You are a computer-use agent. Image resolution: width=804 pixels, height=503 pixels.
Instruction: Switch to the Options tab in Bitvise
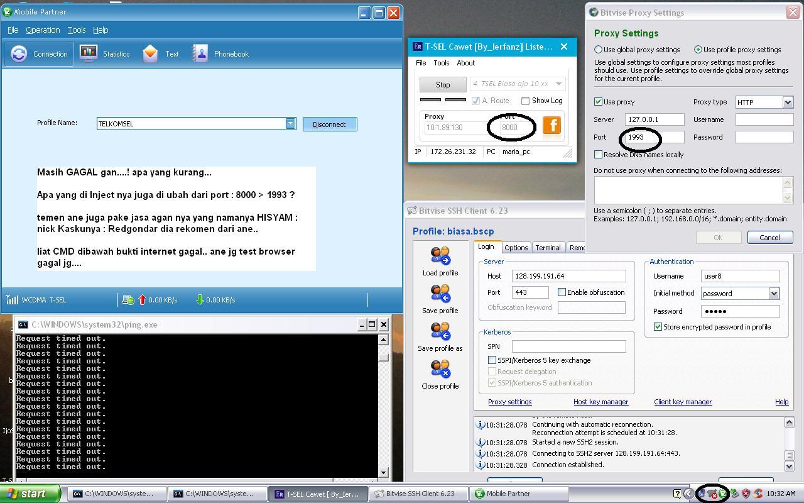point(516,248)
